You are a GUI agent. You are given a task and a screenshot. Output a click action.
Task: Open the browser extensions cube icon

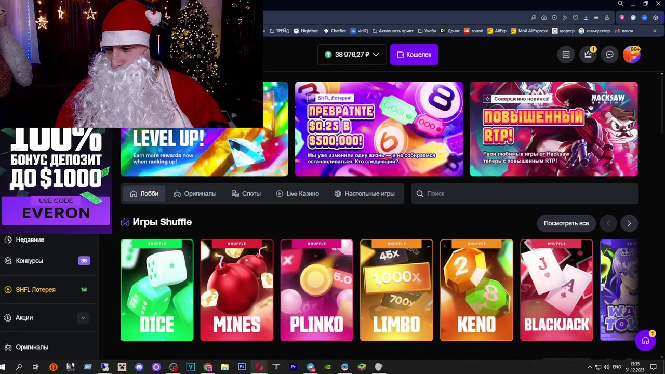click(656, 18)
